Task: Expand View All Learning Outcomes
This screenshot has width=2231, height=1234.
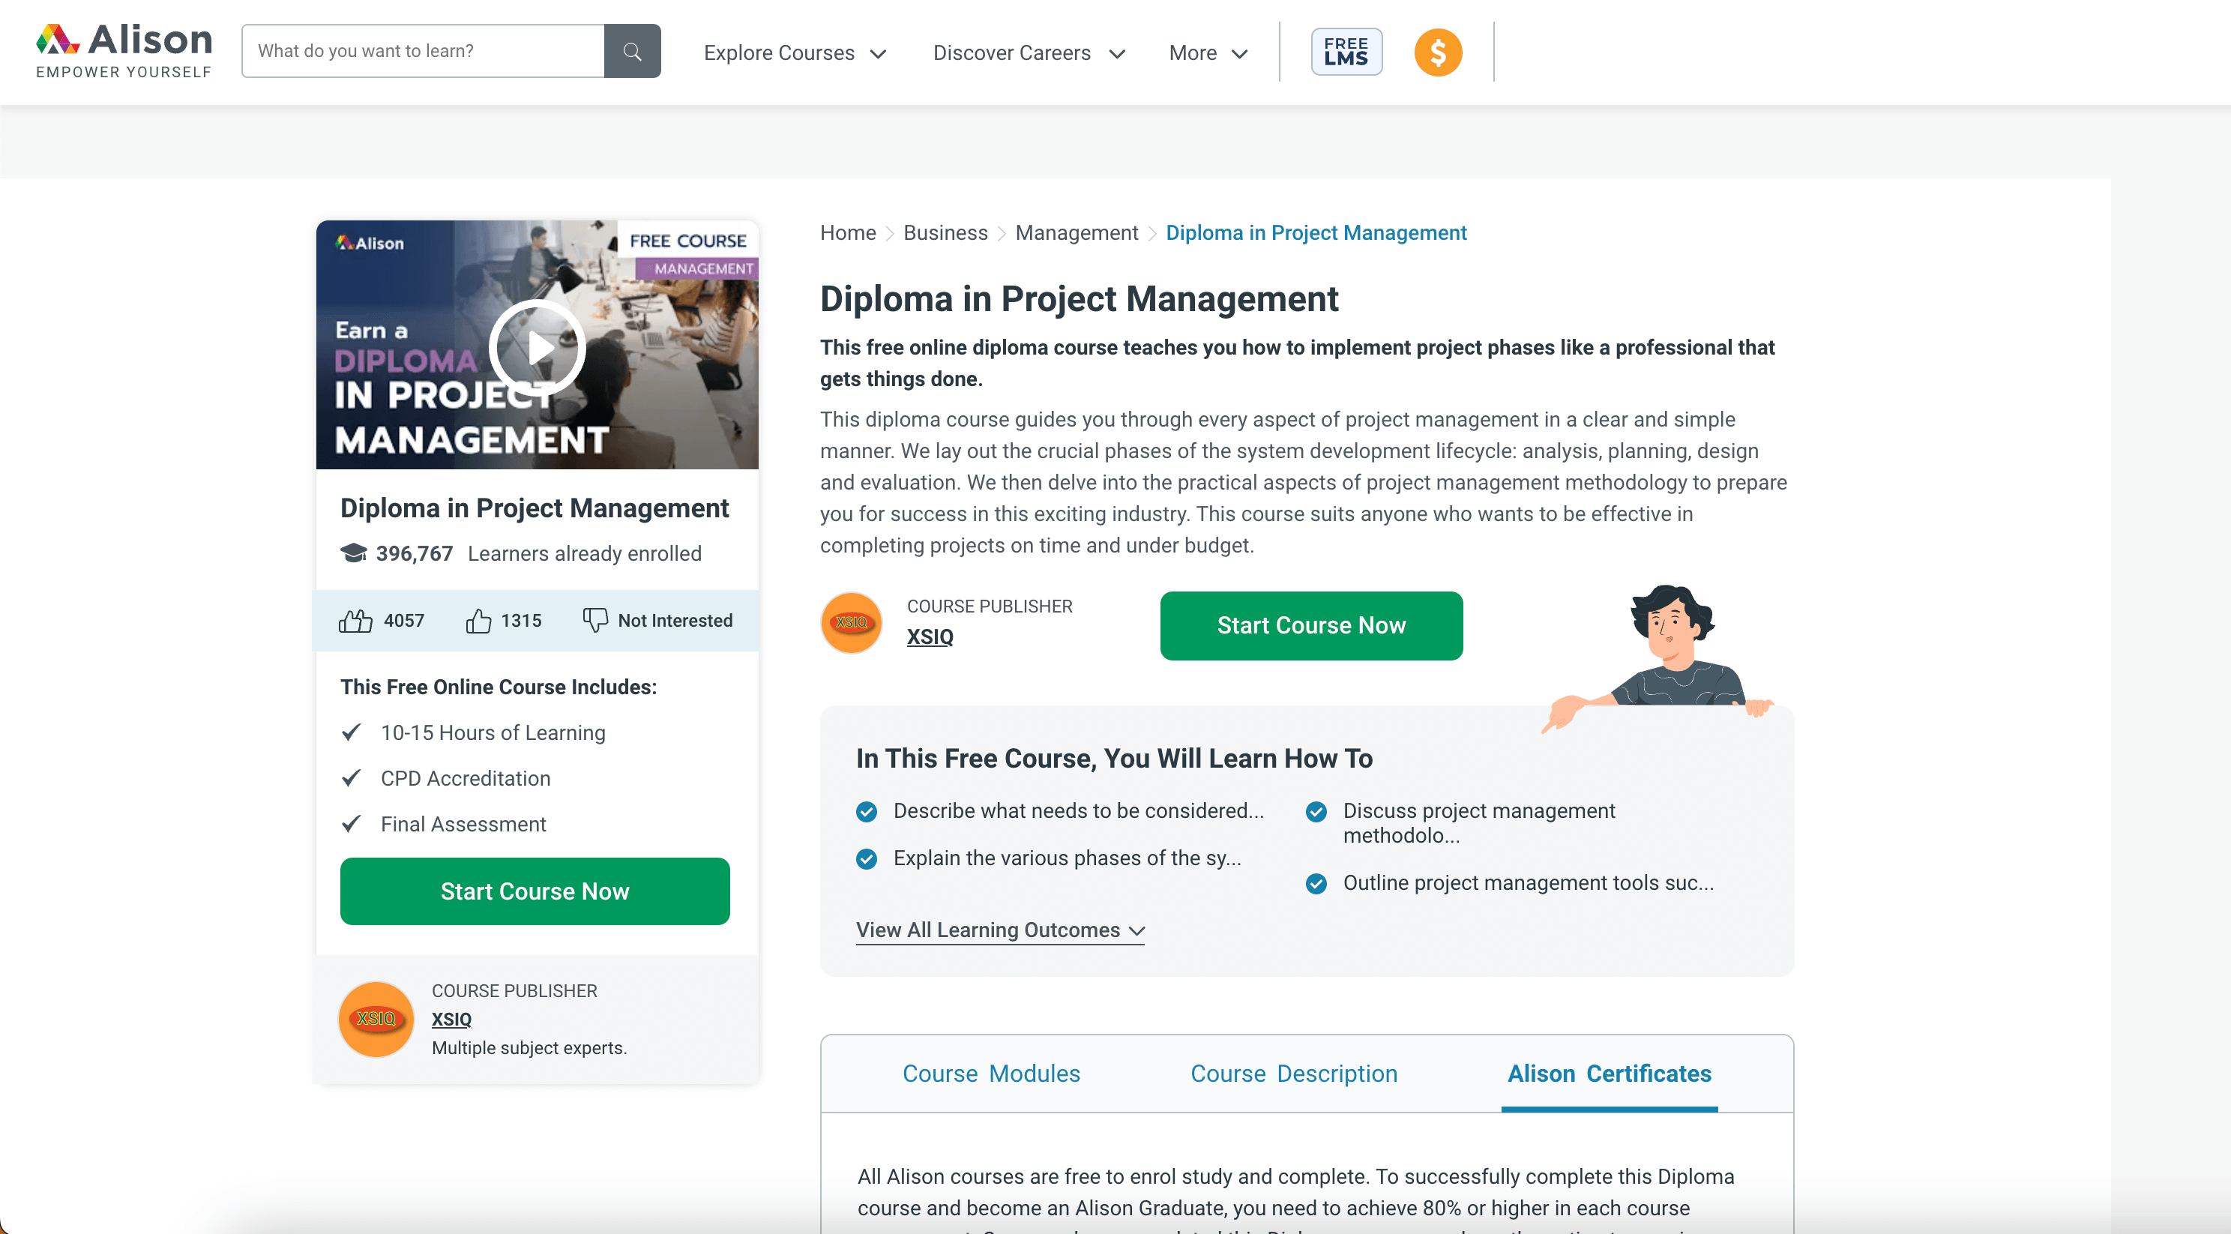Action: 999,930
